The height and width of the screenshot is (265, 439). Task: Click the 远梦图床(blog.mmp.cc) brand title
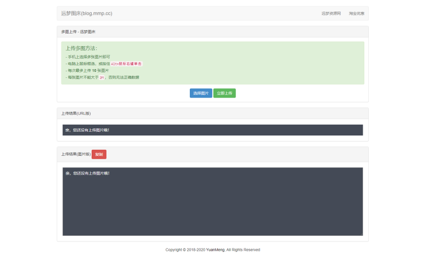coord(87,13)
